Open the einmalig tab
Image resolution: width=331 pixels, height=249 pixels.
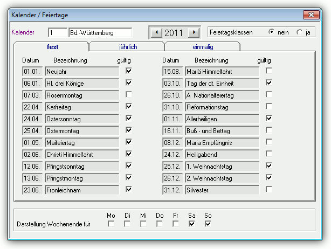203,47
